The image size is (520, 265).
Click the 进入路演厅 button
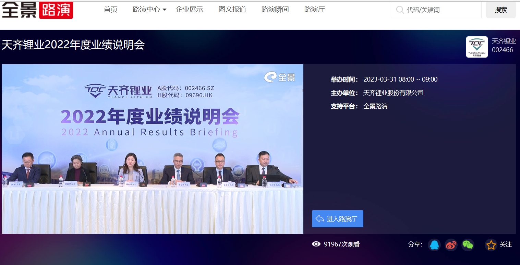tap(337, 219)
